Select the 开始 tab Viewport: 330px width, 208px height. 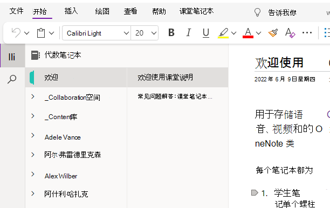[x=40, y=11]
